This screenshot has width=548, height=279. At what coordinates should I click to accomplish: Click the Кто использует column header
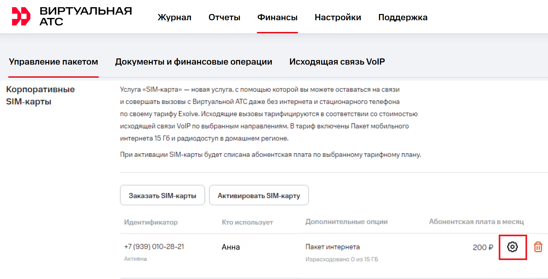point(247,222)
